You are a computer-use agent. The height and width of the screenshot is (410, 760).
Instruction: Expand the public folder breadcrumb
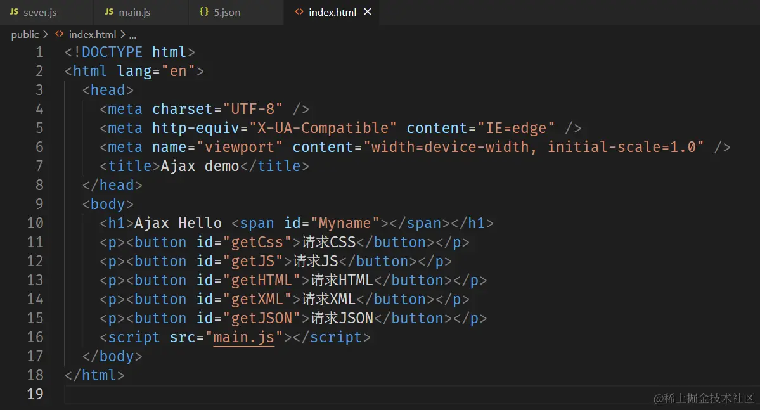pyautogui.click(x=25, y=34)
